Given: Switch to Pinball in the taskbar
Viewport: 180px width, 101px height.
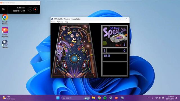Looking at the screenshot, I should (122, 98).
